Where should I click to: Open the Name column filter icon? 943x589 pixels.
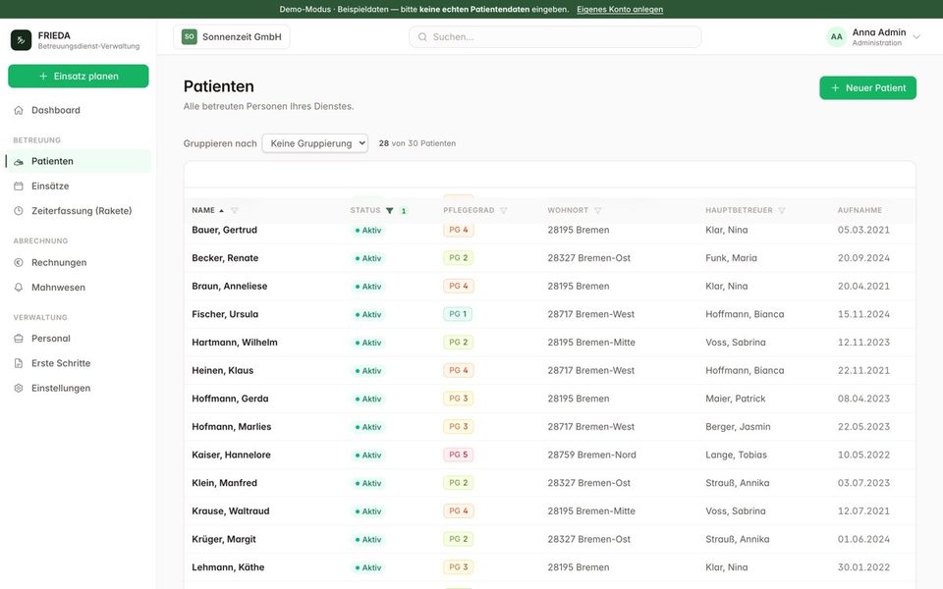(235, 210)
